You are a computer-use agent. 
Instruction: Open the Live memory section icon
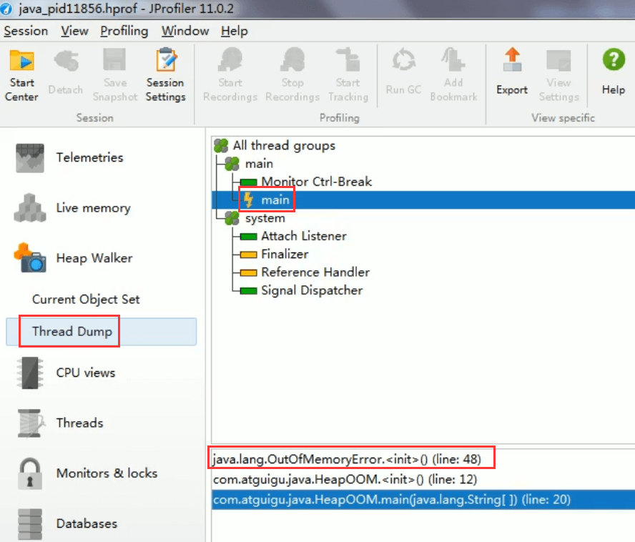click(x=29, y=208)
